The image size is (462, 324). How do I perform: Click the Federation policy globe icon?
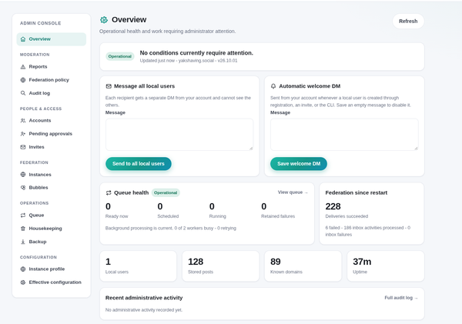[x=23, y=80]
